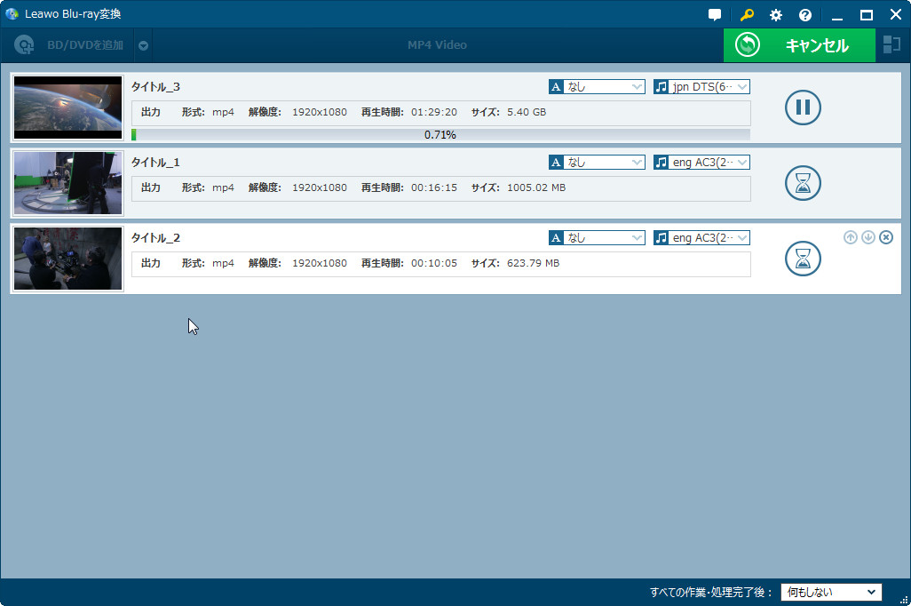Click the hourglass icon on タイトル_1 row
The image size is (911, 606).
point(803,183)
